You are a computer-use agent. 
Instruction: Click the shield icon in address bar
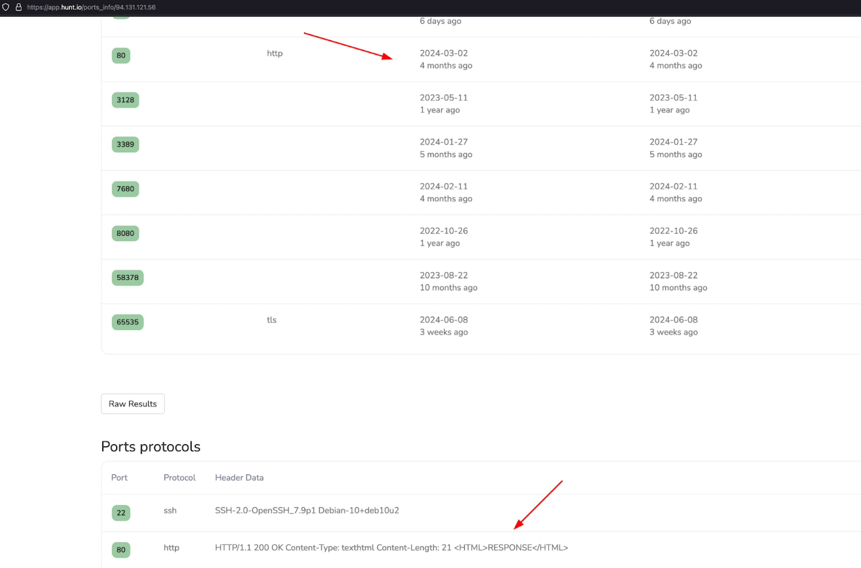click(6, 7)
